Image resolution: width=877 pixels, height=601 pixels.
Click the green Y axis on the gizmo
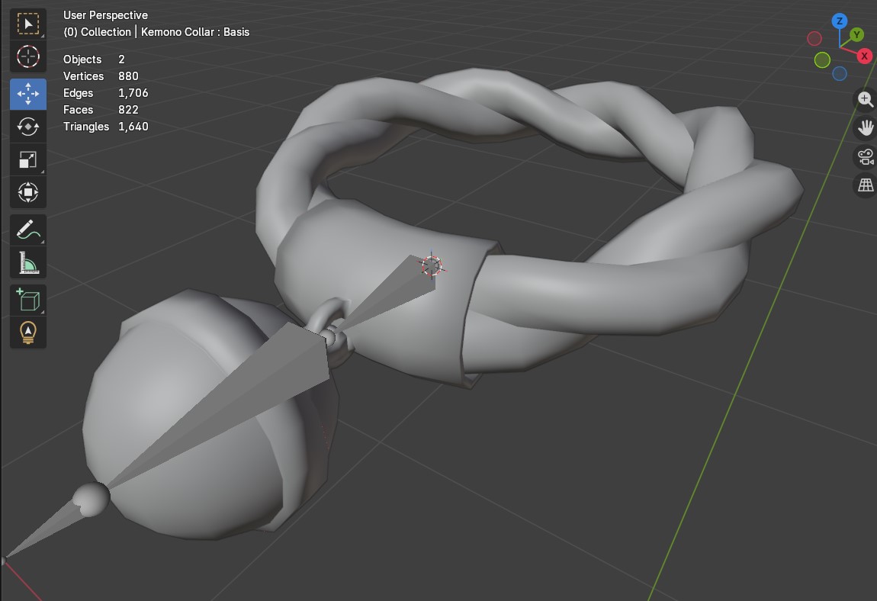point(855,34)
